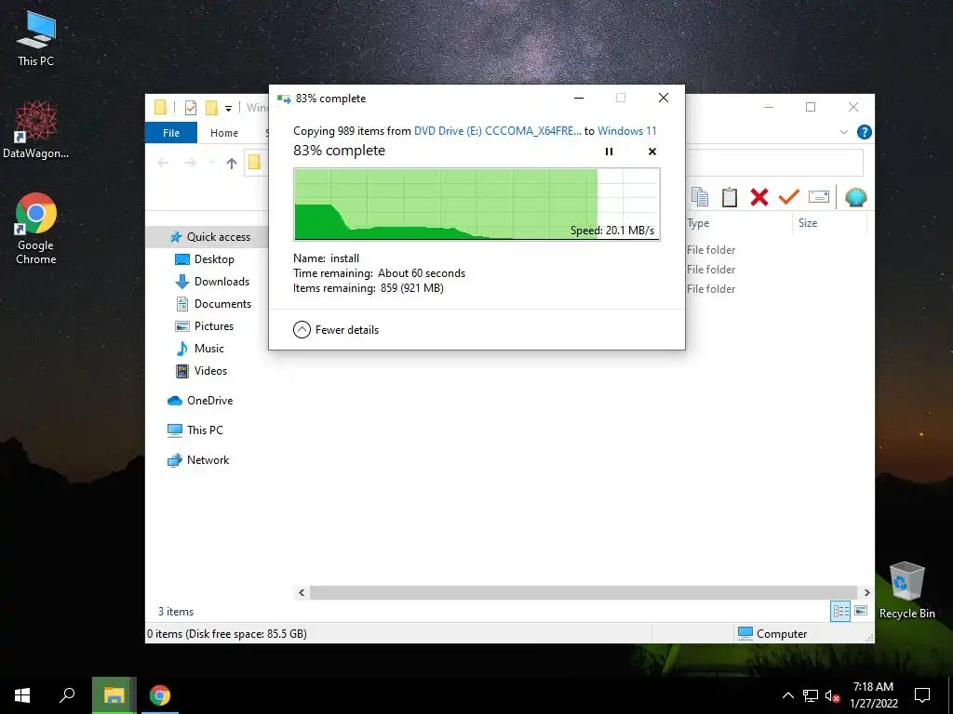Open taskbar Search
The width and height of the screenshot is (953, 714).
pos(67,695)
